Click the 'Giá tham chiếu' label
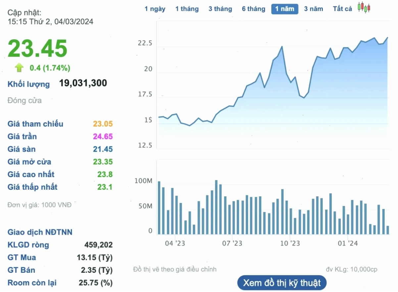 point(35,124)
